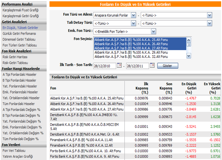
Task: Go to Yat. Ortaklarındaki Hisseler
Action: tap(21, 98)
